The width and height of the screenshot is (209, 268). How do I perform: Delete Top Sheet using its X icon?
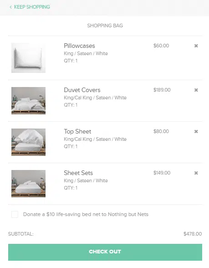tap(196, 131)
